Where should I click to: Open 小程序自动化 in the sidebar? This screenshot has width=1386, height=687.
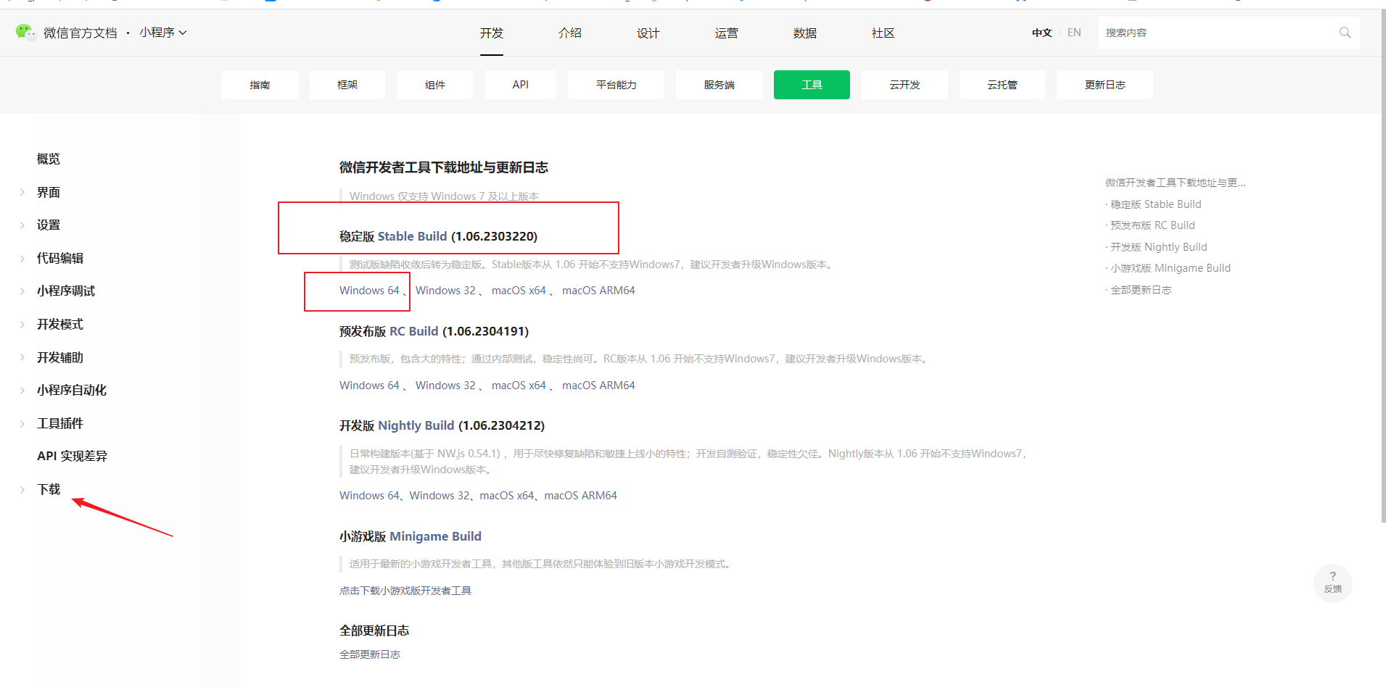click(72, 391)
